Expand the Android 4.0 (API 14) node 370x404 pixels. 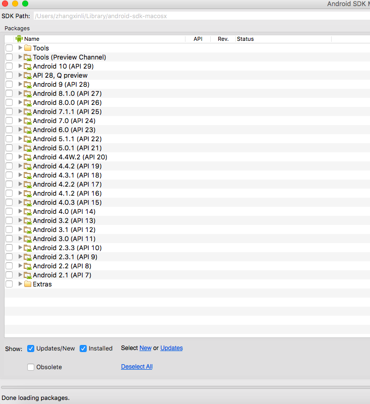point(20,211)
